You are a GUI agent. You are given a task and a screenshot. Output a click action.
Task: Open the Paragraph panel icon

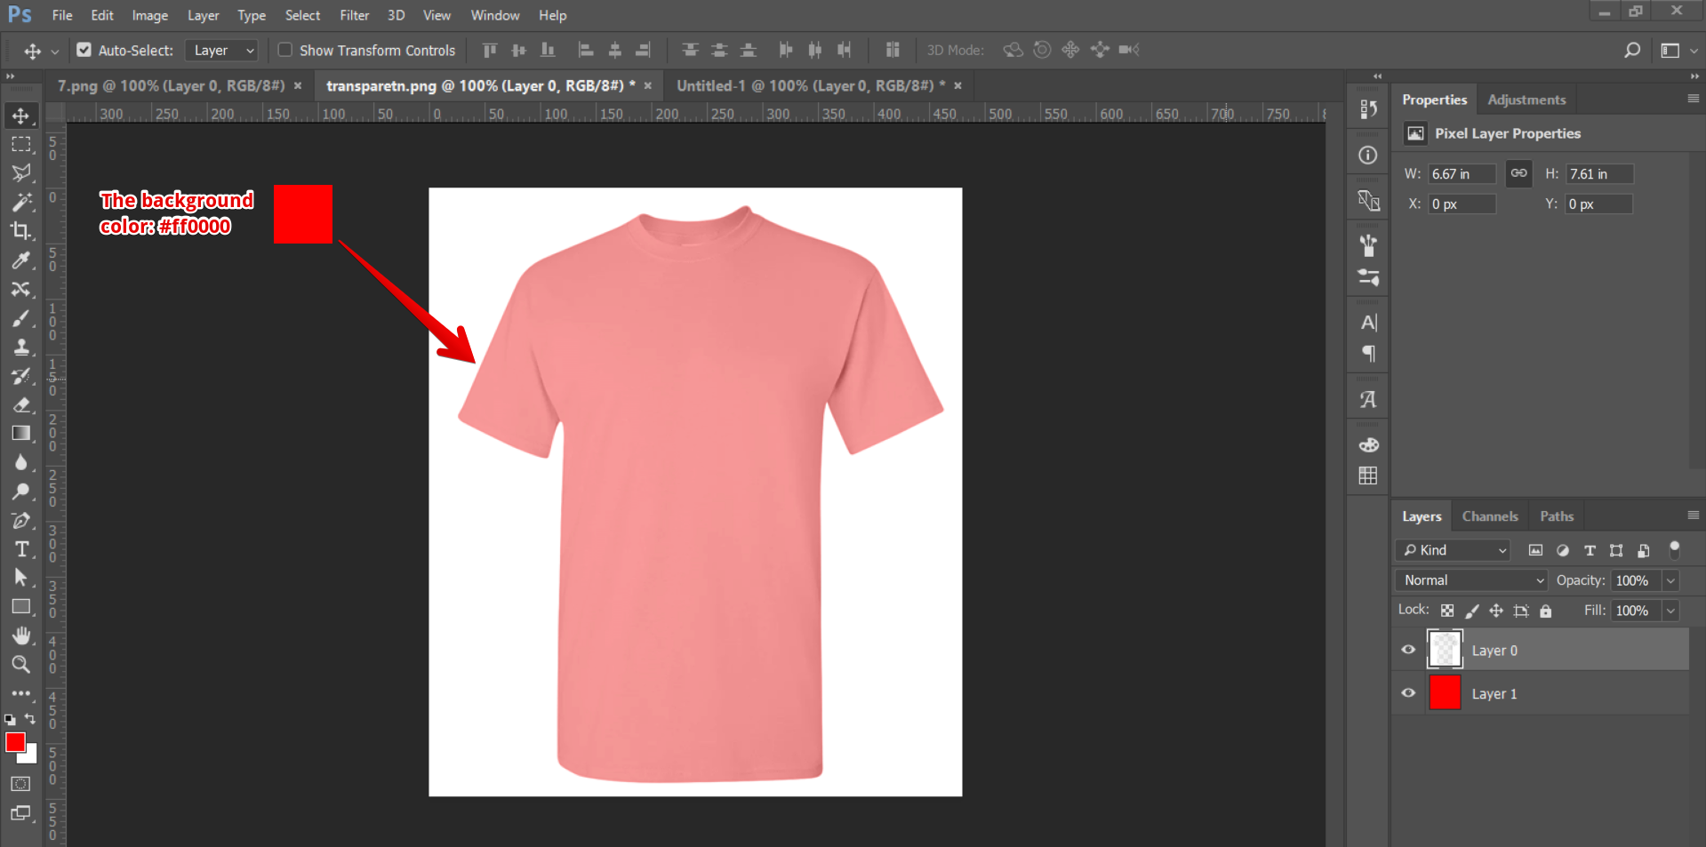(1368, 354)
